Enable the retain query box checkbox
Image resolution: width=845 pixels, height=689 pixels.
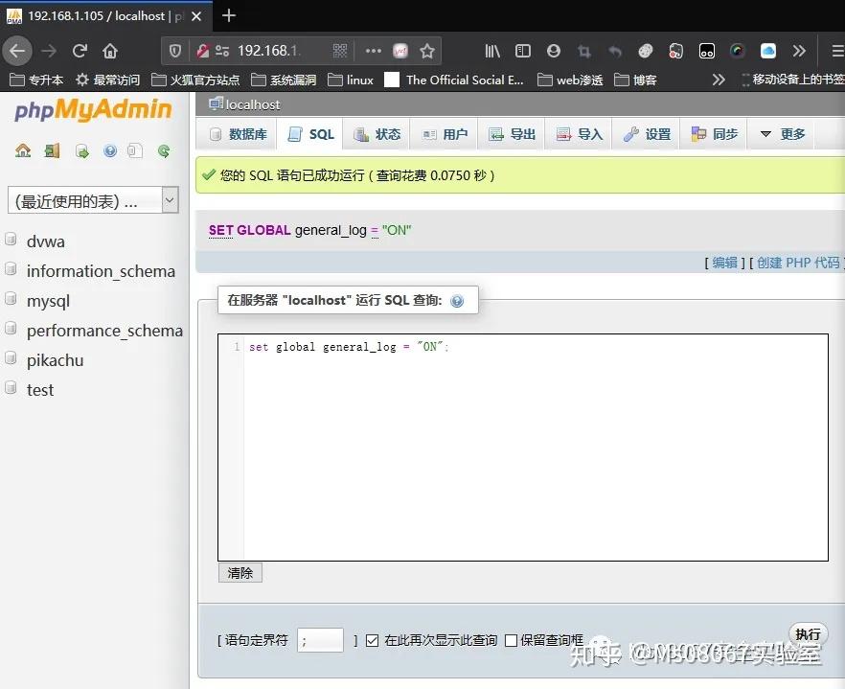click(x=511, y=640)
